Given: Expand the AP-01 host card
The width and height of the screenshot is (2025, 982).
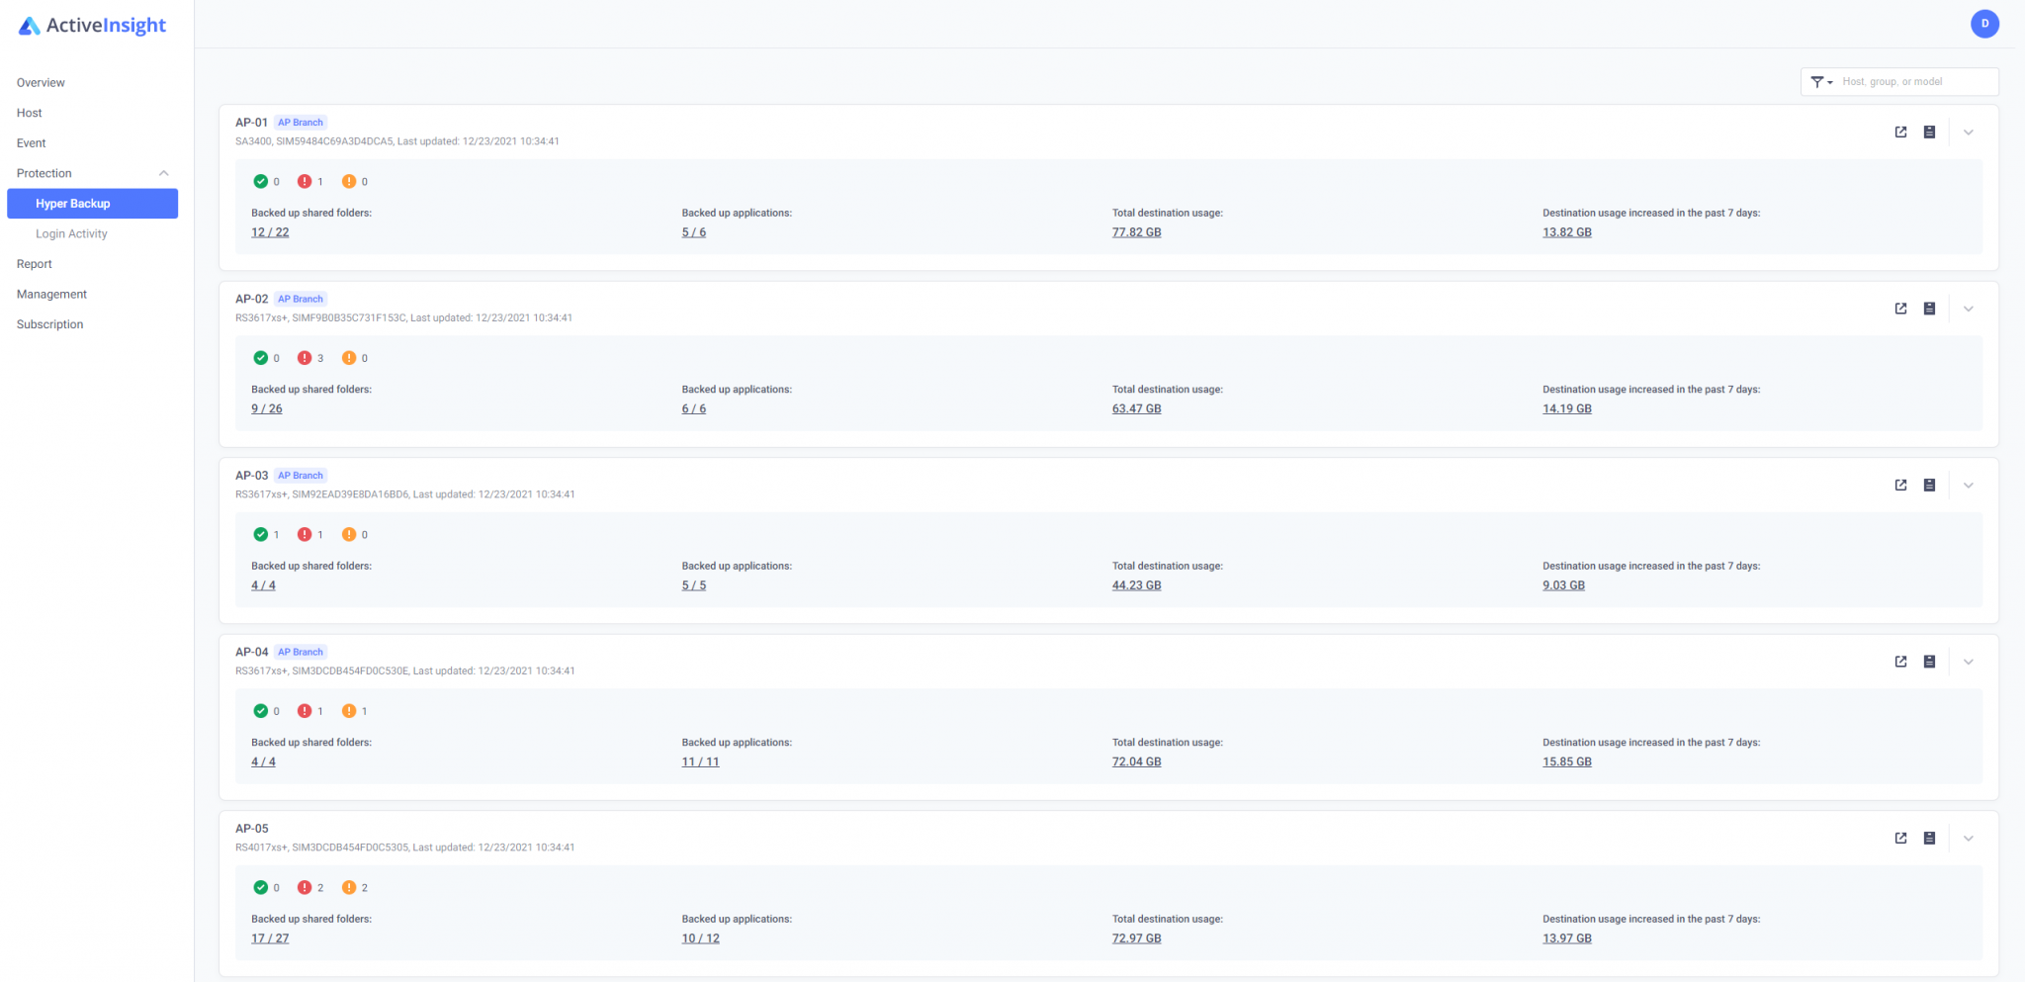Looking at the screenshot, I should point(1969,133).
